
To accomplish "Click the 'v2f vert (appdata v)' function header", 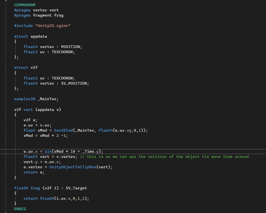I will [x=37, y=110].
